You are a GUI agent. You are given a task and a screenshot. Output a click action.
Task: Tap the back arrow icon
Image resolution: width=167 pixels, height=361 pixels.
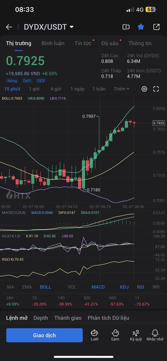pos(9,27)
